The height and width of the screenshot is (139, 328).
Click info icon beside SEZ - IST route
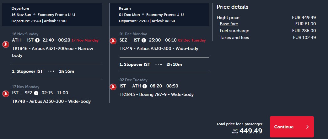[x=144, y=40]
